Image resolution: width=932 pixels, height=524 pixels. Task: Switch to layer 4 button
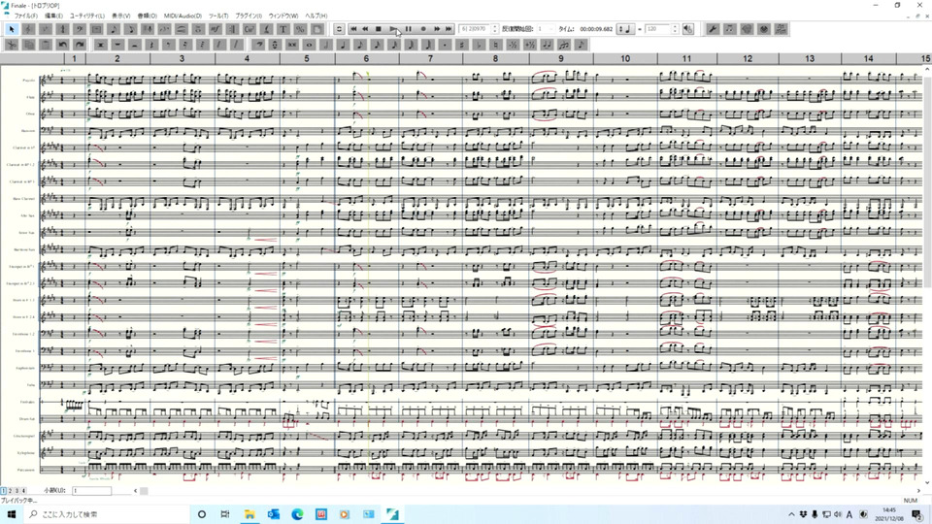23,491
